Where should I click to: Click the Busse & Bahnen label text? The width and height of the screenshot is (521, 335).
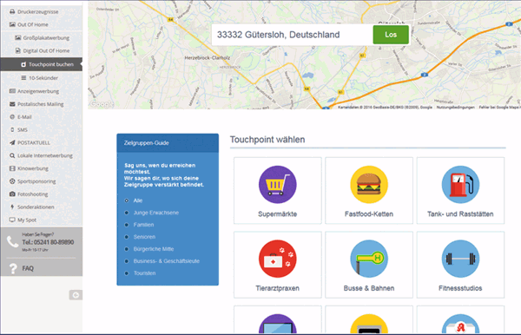coord(369,288)
